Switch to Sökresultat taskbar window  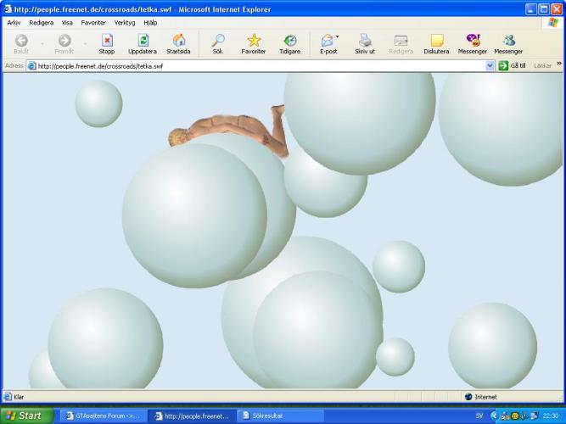pyautogui.click(x=278, y=416)
